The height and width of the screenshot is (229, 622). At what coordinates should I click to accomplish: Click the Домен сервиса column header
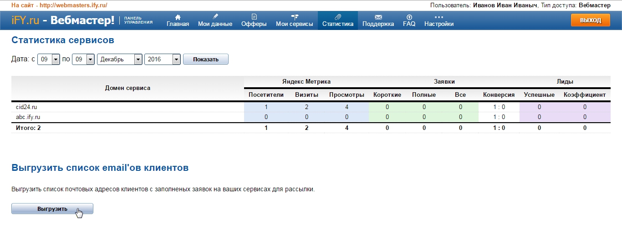(127, 88)
